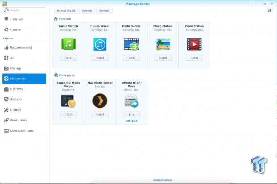Screen dimensions: 277x184
Task: Select the Backup category
Action: coord(25,68)
